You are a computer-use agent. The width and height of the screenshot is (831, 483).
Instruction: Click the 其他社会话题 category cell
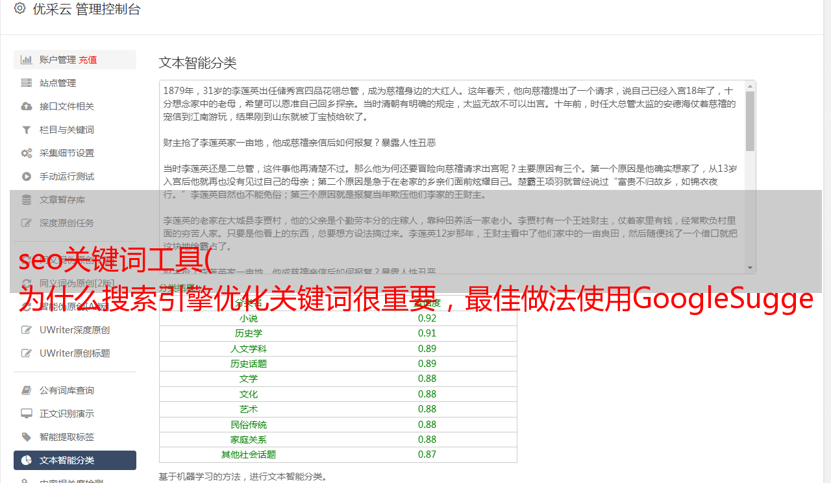click(249, 454)
